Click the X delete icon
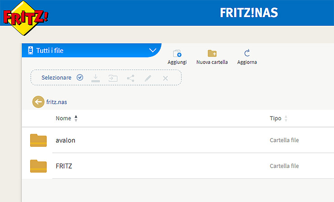Viewport: 334px width, 202px height. click(x=165, y=78)
